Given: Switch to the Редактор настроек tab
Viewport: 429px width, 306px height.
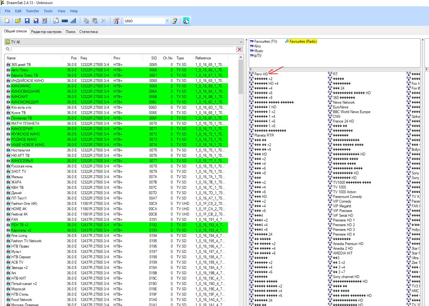Looking at the screenshot, I should (x=46, y=32).
